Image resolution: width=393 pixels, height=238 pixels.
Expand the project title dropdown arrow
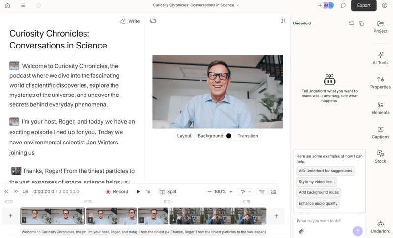(238, 5)
